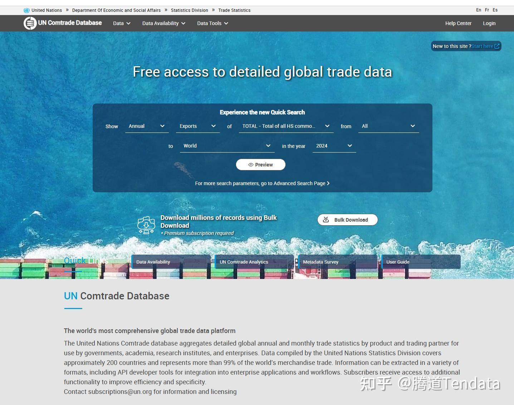This screenshot has width=514, height=405.
Task: Open the Metadata Survey quick link
Action: point(338,262)
